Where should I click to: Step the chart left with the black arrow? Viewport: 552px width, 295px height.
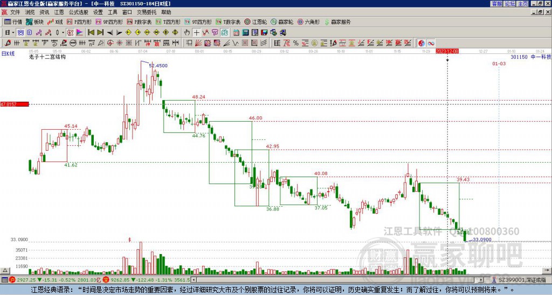[x=110, y=33]
